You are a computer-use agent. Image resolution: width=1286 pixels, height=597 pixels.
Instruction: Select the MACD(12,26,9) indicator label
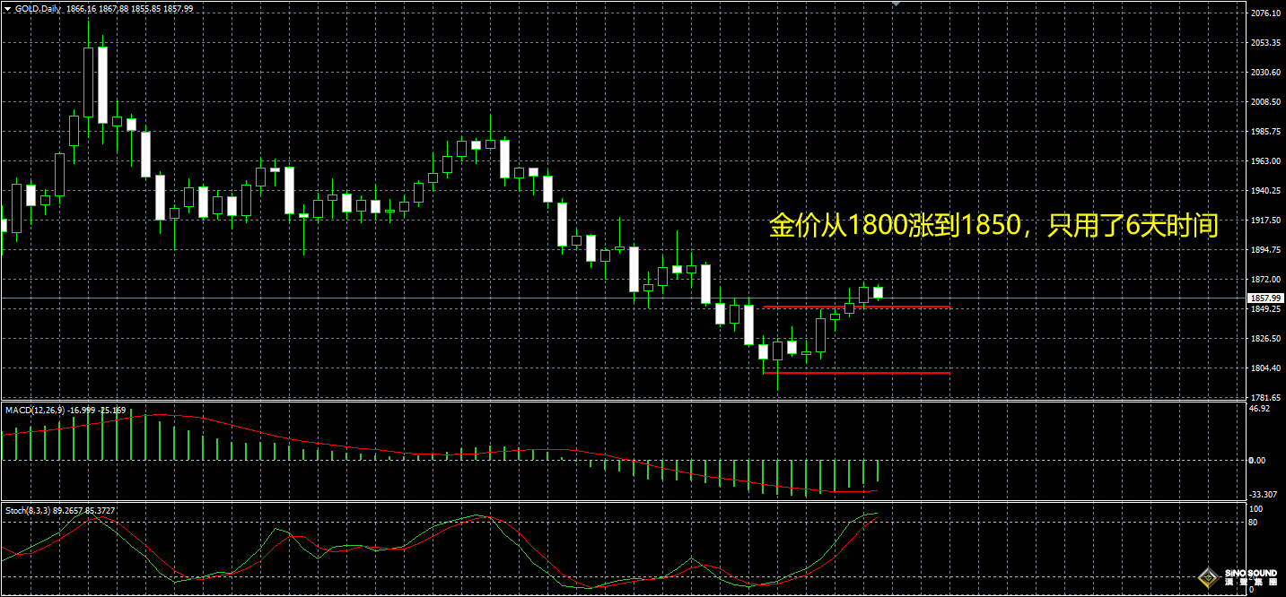pyautogui.click(x=33, y=410)
